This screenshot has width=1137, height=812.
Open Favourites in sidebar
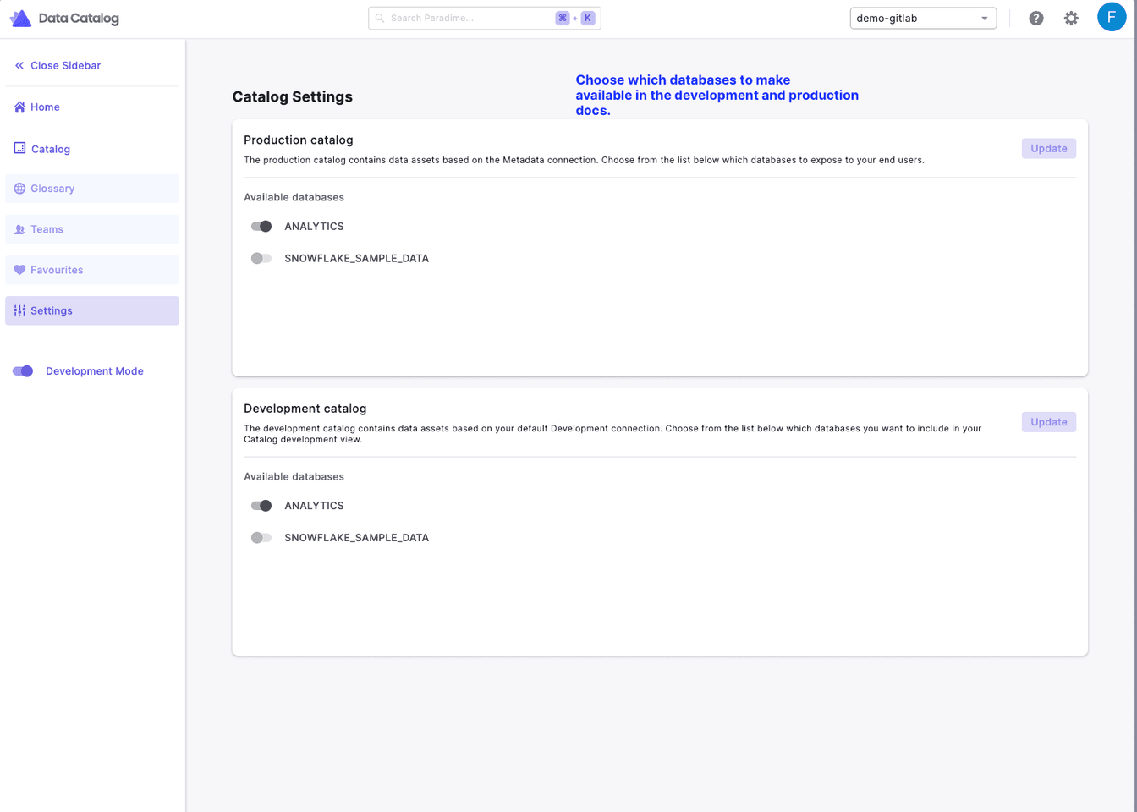(92, 270)
